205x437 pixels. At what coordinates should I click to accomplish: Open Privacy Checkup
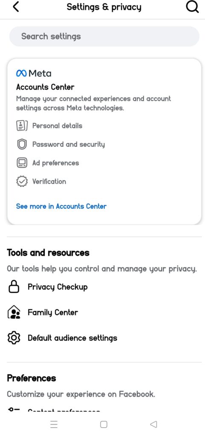click(x=58, y=287)
